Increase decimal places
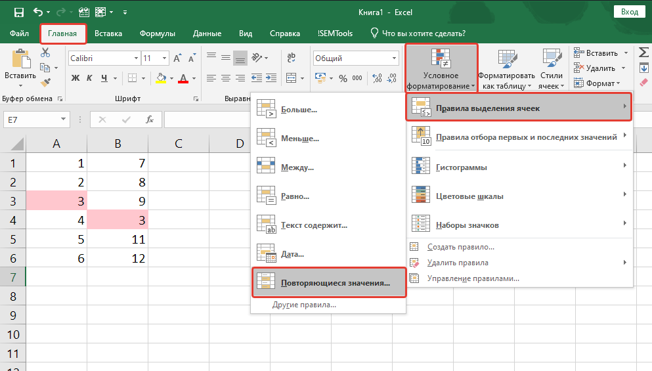 tap(377, 77)
